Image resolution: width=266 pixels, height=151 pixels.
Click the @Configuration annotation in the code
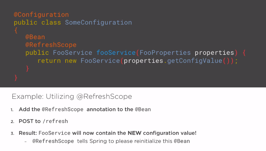(x=41, y=15)
